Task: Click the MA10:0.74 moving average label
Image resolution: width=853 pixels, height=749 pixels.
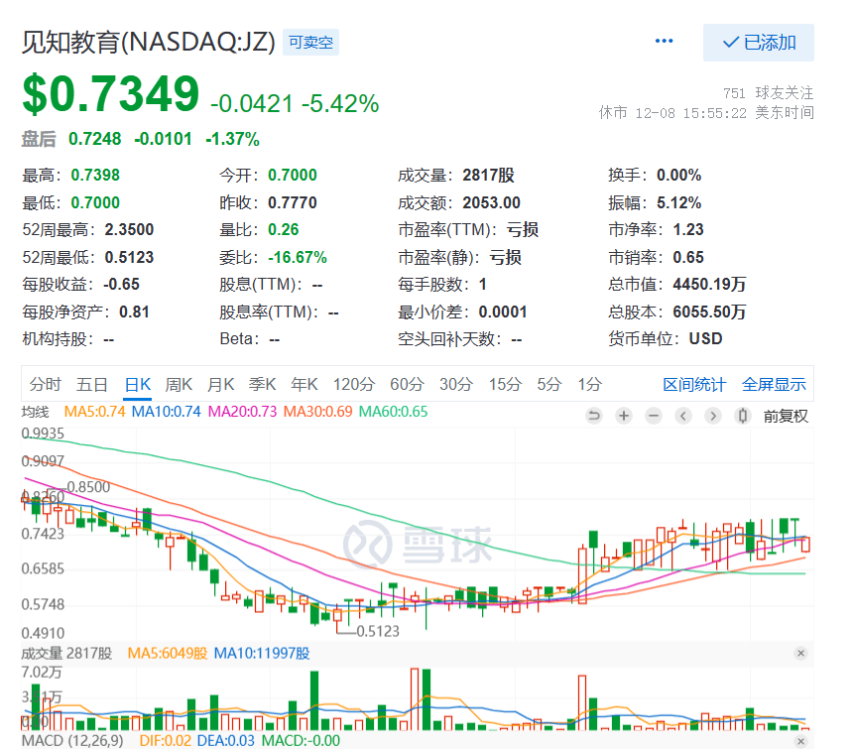Action: (167, 412)
